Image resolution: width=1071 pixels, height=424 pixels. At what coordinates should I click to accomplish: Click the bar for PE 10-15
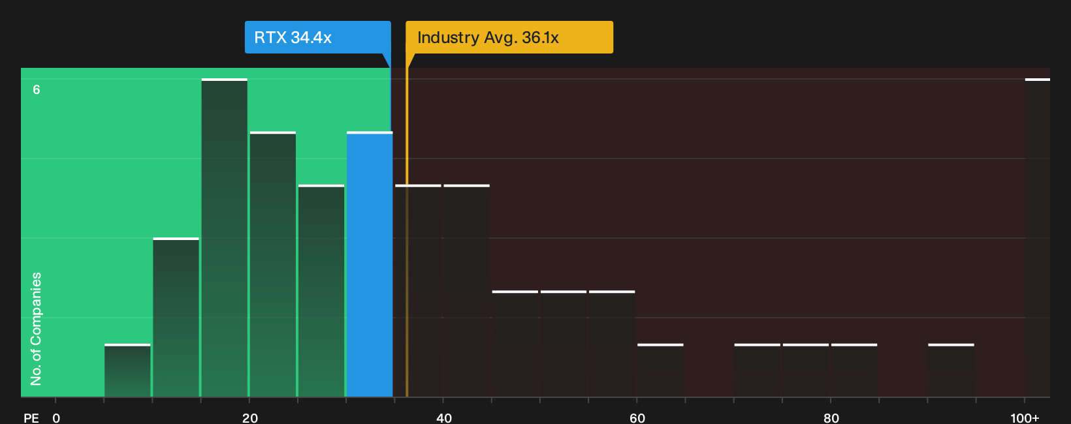(176, 317)
